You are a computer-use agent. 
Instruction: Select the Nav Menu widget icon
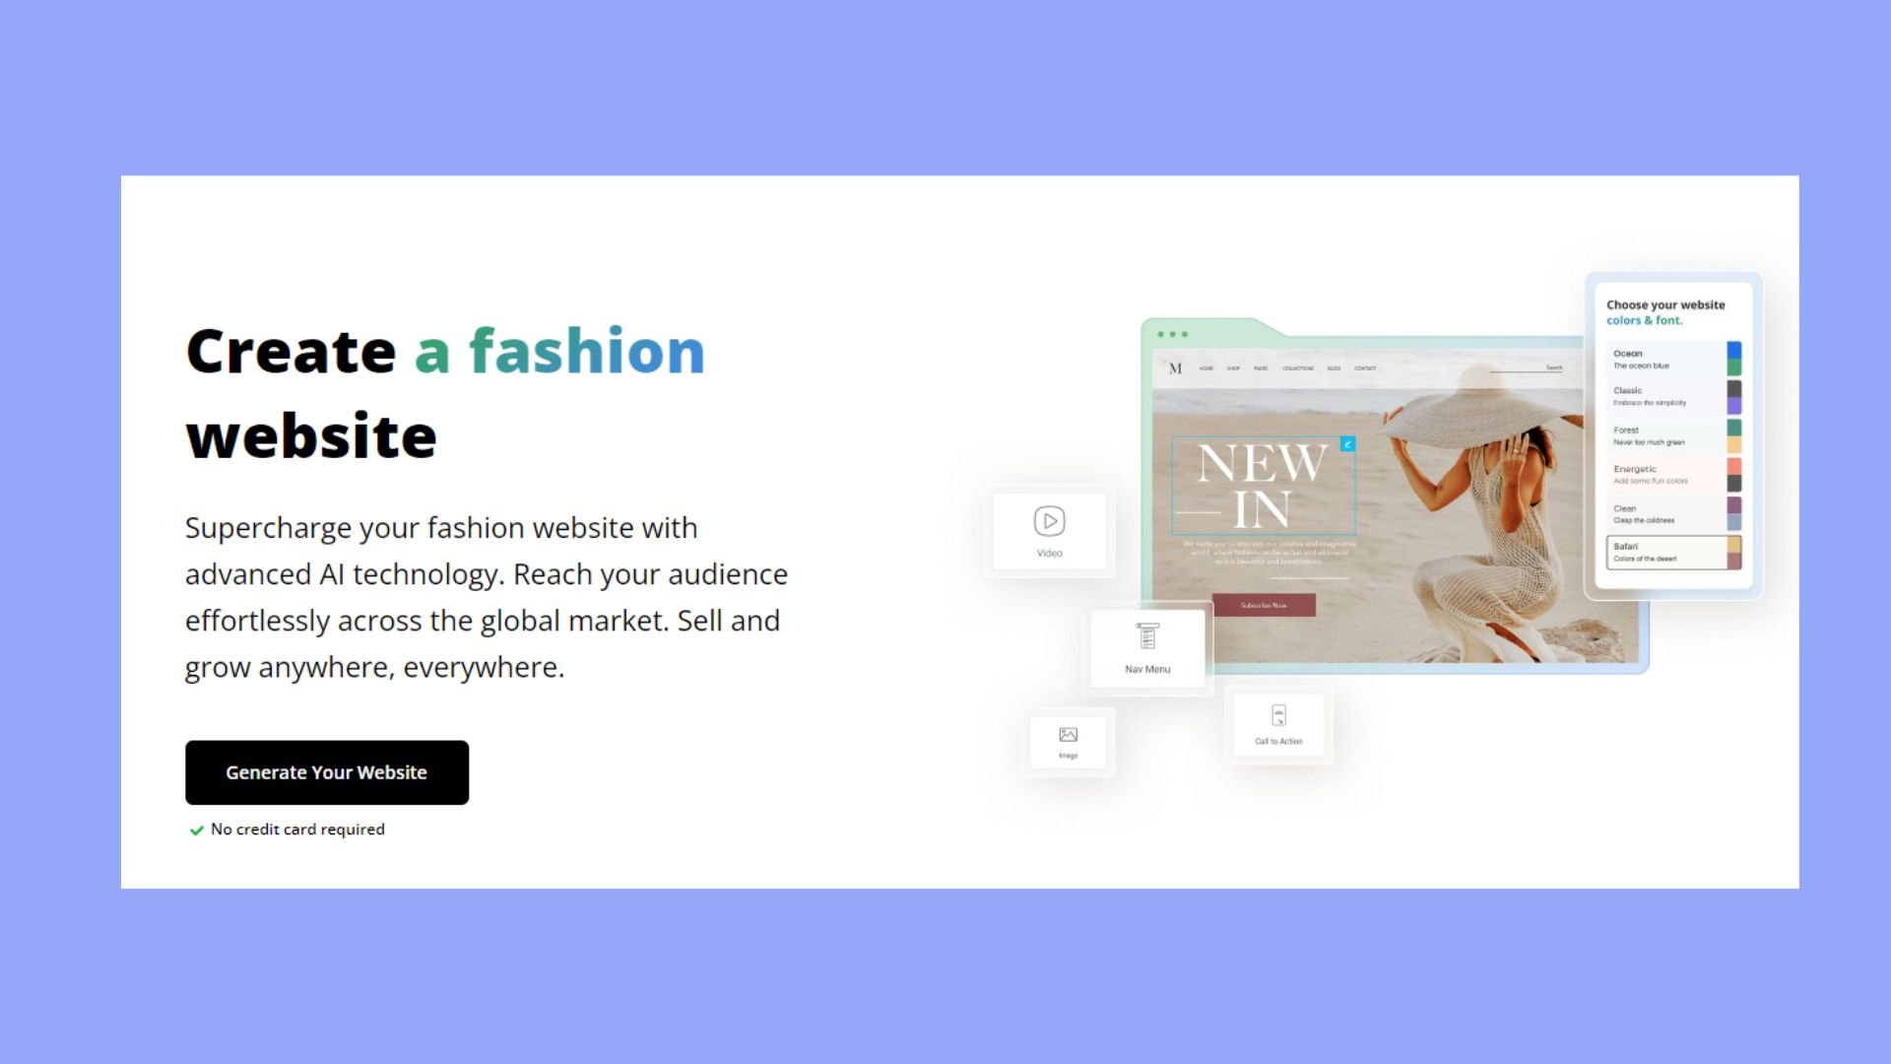(1147, 636)
